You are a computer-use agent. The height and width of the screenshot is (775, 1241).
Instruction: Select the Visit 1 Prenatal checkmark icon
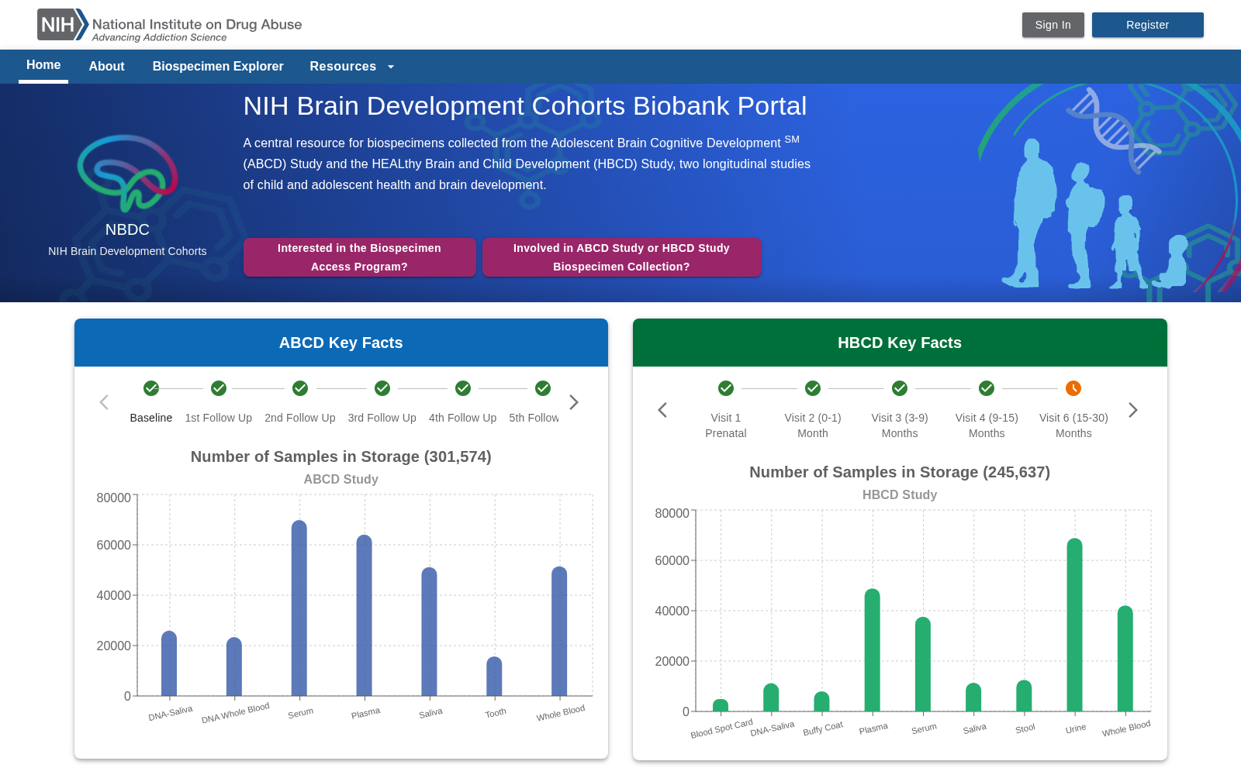726,388
